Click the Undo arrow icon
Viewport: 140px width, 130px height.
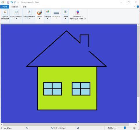(x=12, y=2)
